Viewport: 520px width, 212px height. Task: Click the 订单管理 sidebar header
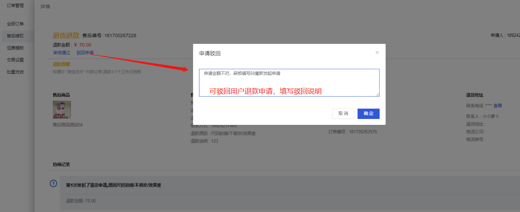point(15,5)
